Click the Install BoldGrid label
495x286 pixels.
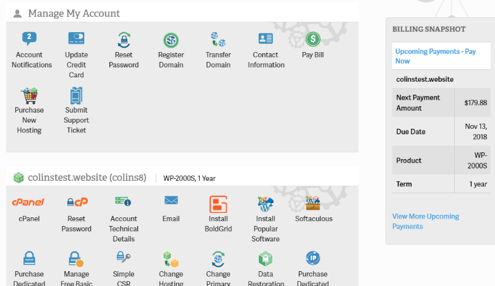218,223
